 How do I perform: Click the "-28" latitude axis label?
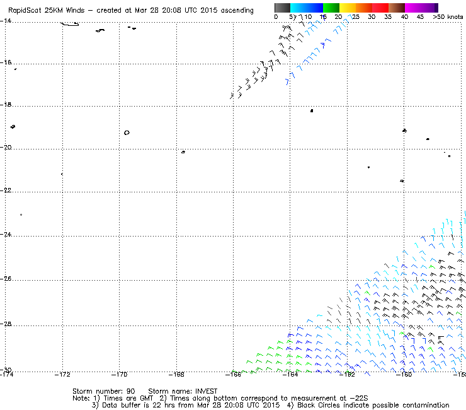point(6,324)
